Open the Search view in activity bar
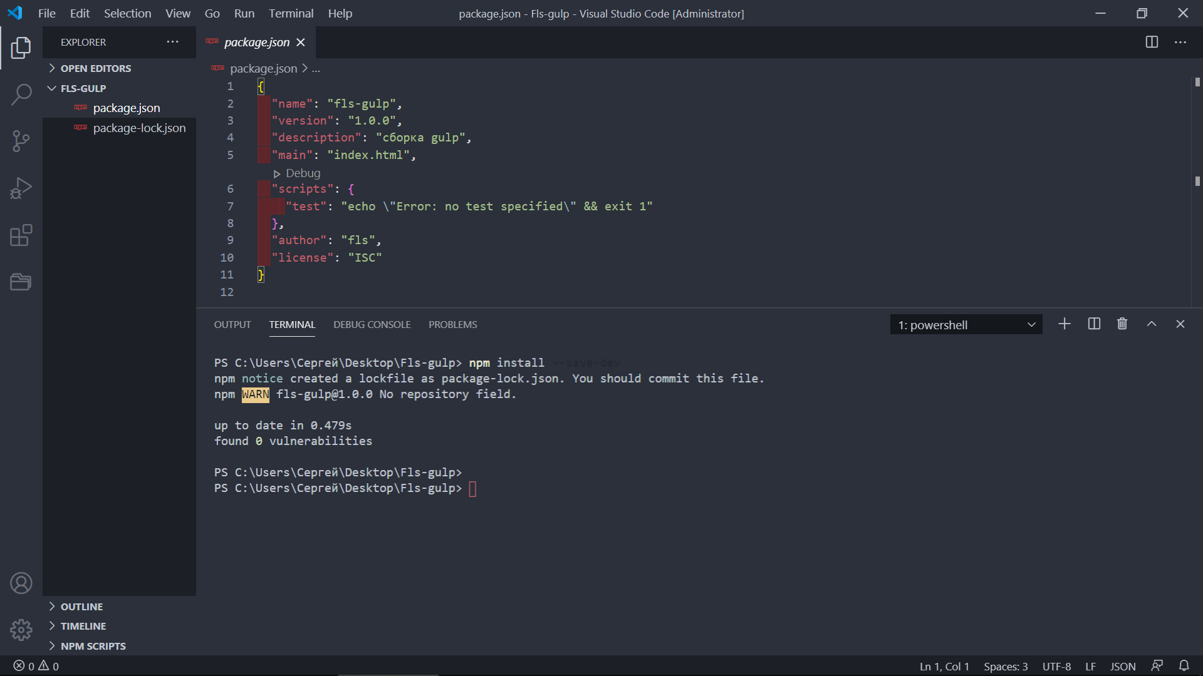 21,95
